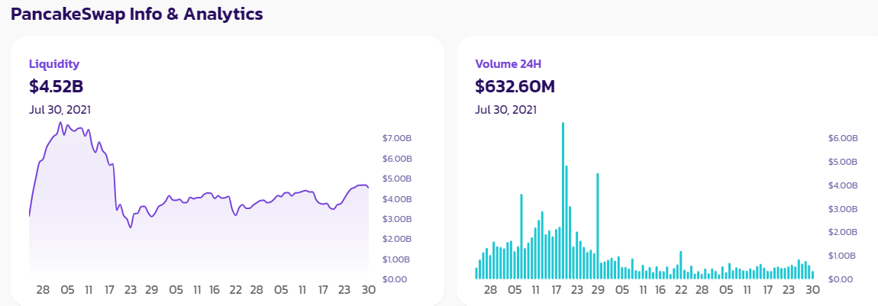Click date label 29 on Liquidity chart

click(x=151, y=290)
